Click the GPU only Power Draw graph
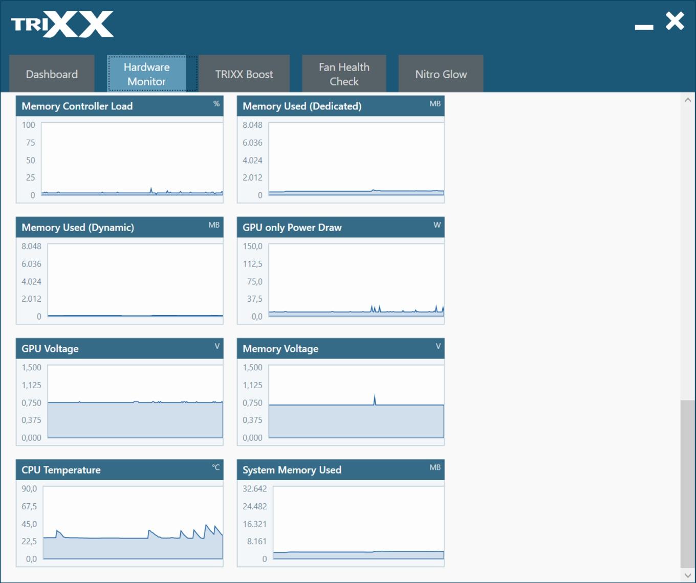The width and height of the screenshot is (696, 583). coord(356,280)
